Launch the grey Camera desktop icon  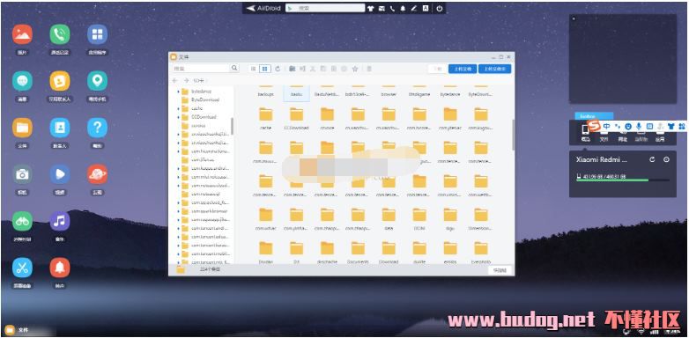pos(22,174)
